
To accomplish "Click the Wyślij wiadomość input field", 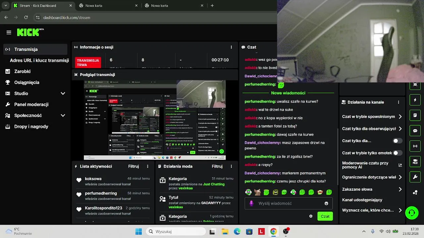I will (289, 203).
